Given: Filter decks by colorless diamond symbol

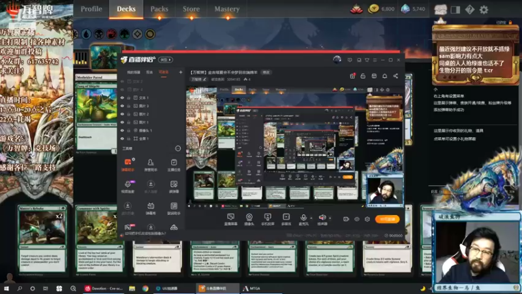Looking at the screenshot, I should tap(137, 34).
